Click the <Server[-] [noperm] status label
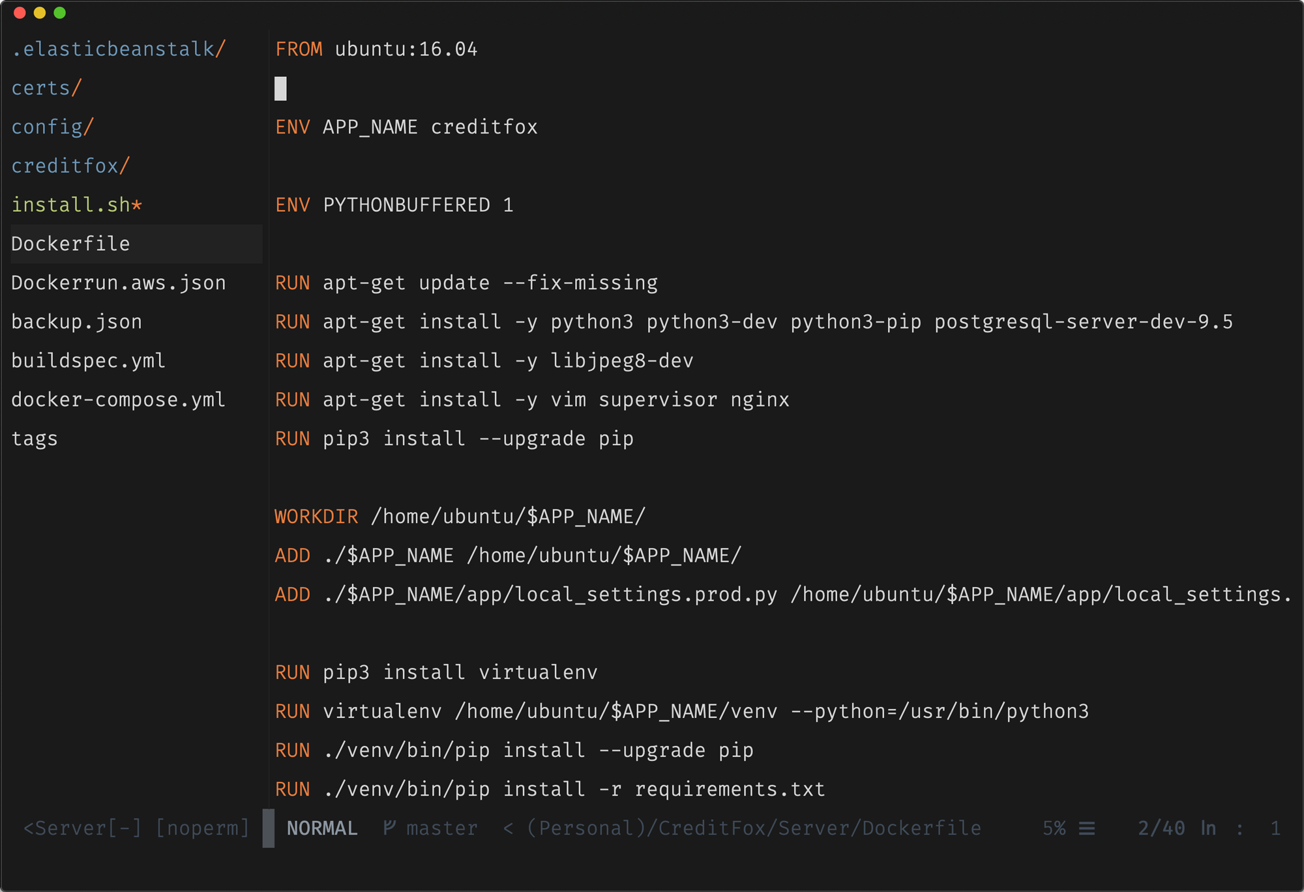The width and height of the screenshot is (1304, 892). (137, 828)
